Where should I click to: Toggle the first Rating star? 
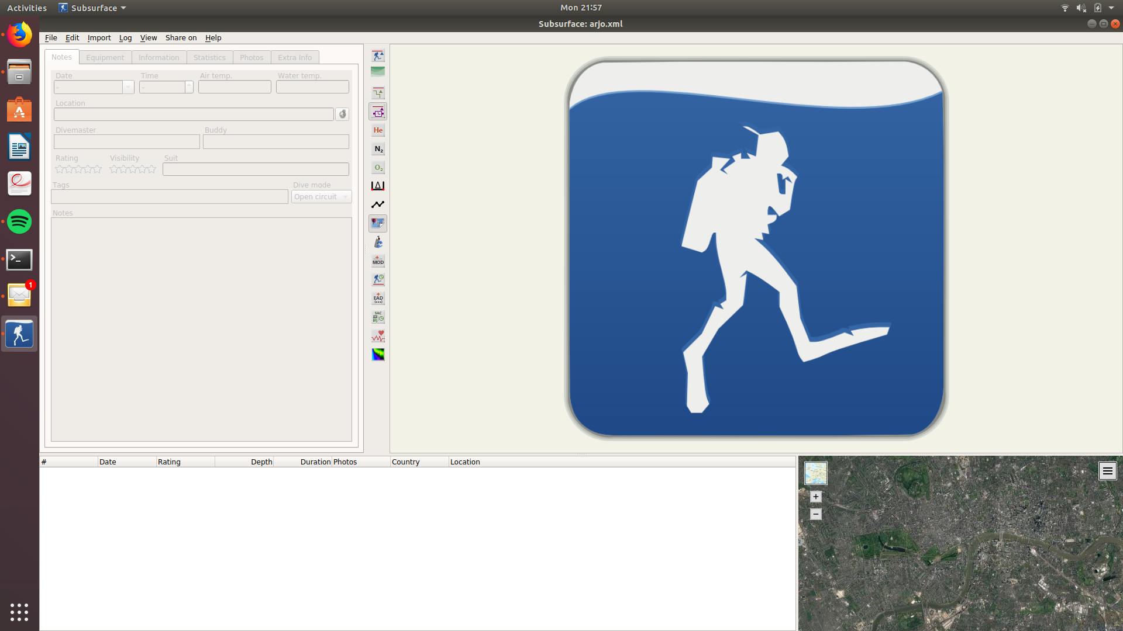[58, 169]
